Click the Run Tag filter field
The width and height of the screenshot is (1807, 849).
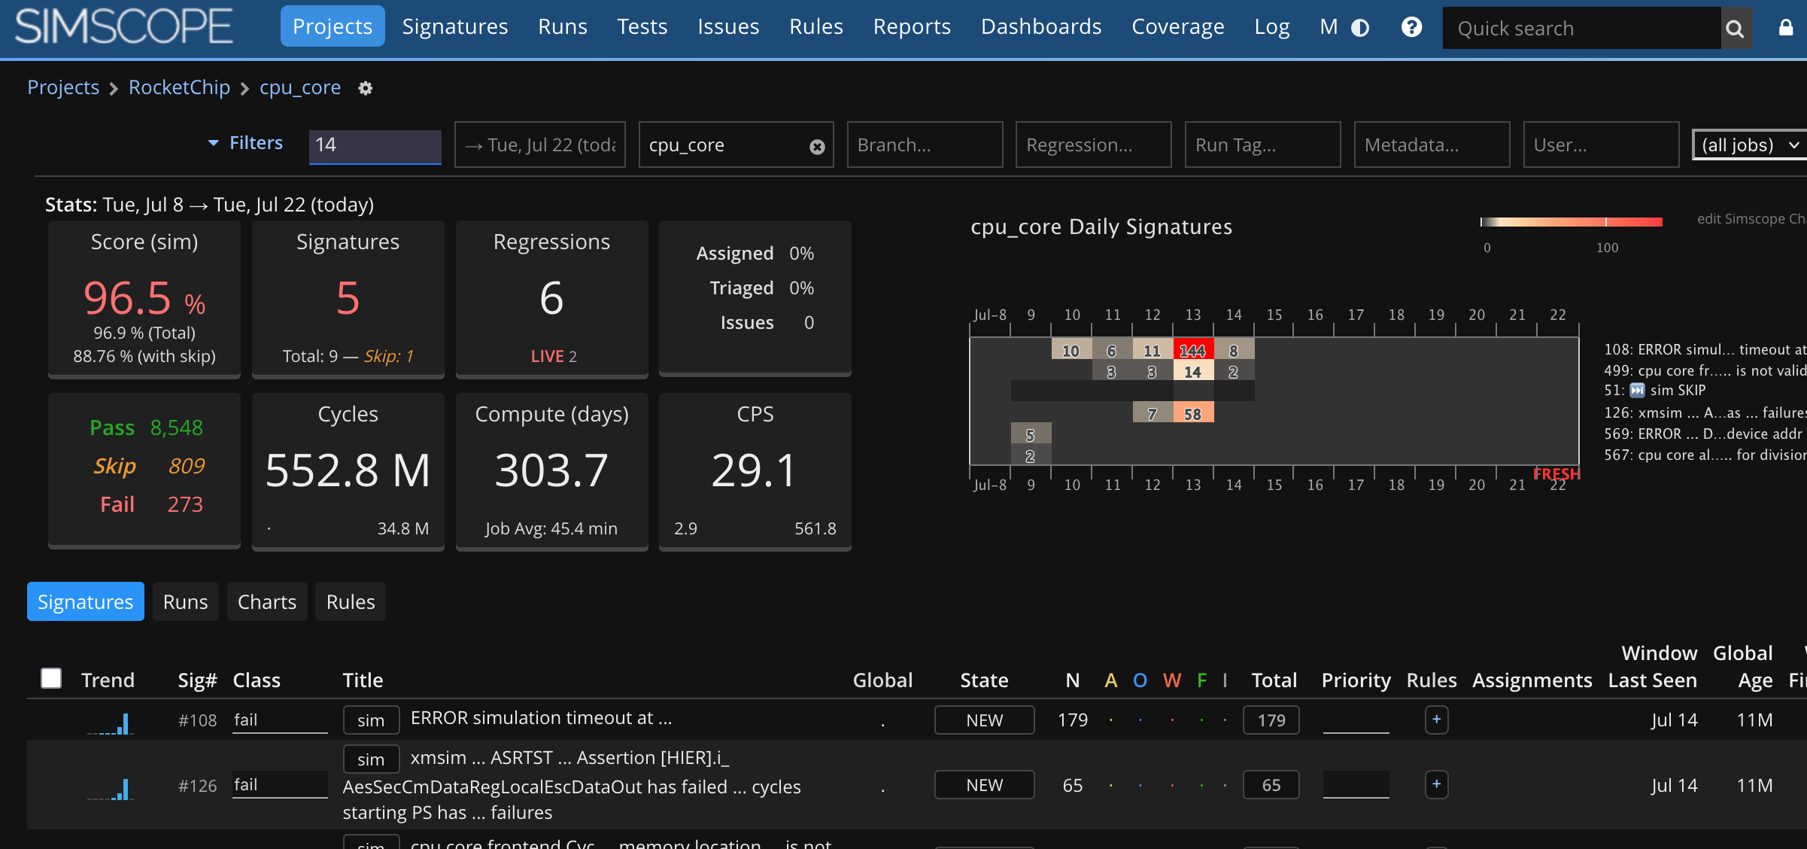1262,145
